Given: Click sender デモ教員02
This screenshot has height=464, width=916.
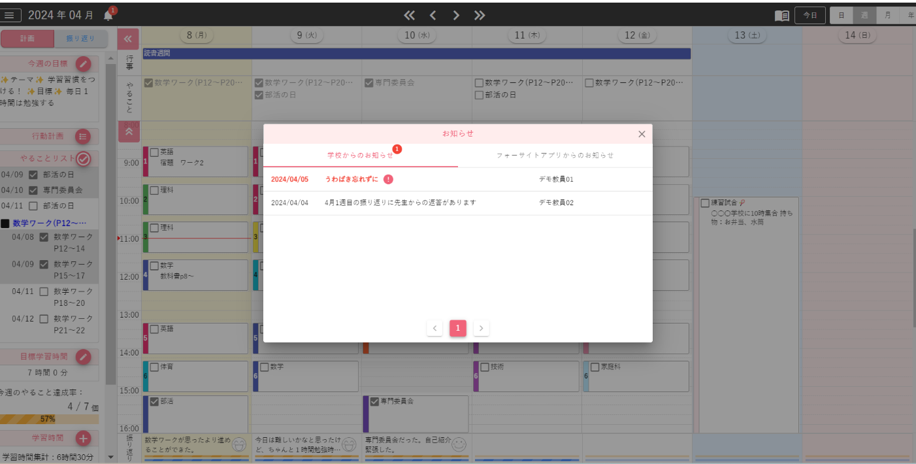Looking at the screenshot, I should click(x=556, y=203).
